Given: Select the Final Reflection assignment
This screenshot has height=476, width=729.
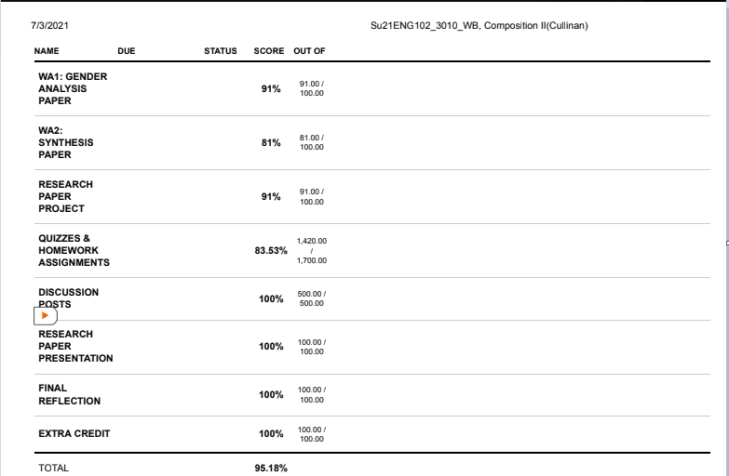Looking at the screenshot, I should coord(69,394).
